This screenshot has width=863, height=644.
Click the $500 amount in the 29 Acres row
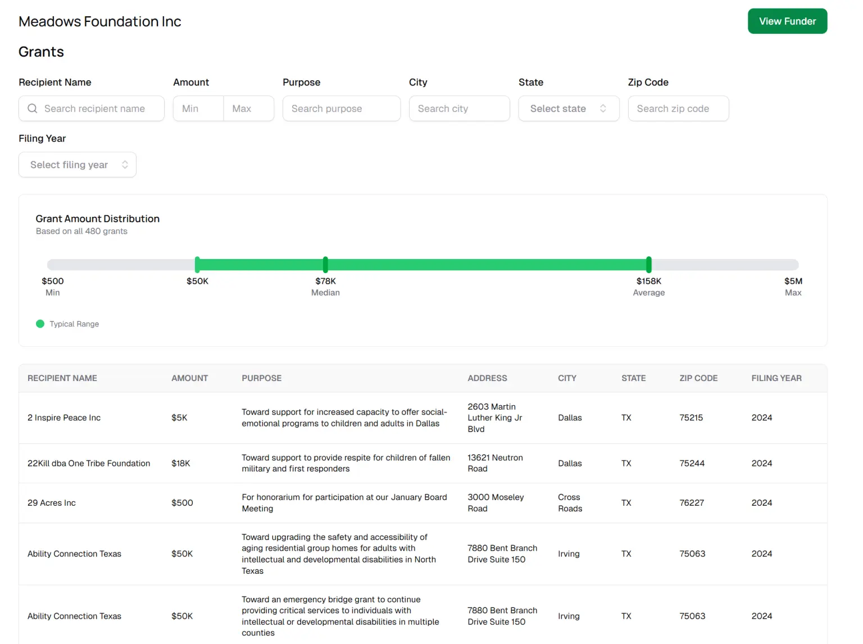(x=182, y=503)
